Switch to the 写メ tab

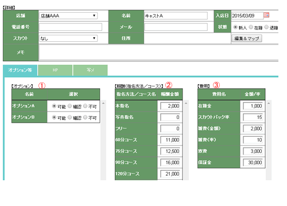pyautogui.click(x=90, y=70)
